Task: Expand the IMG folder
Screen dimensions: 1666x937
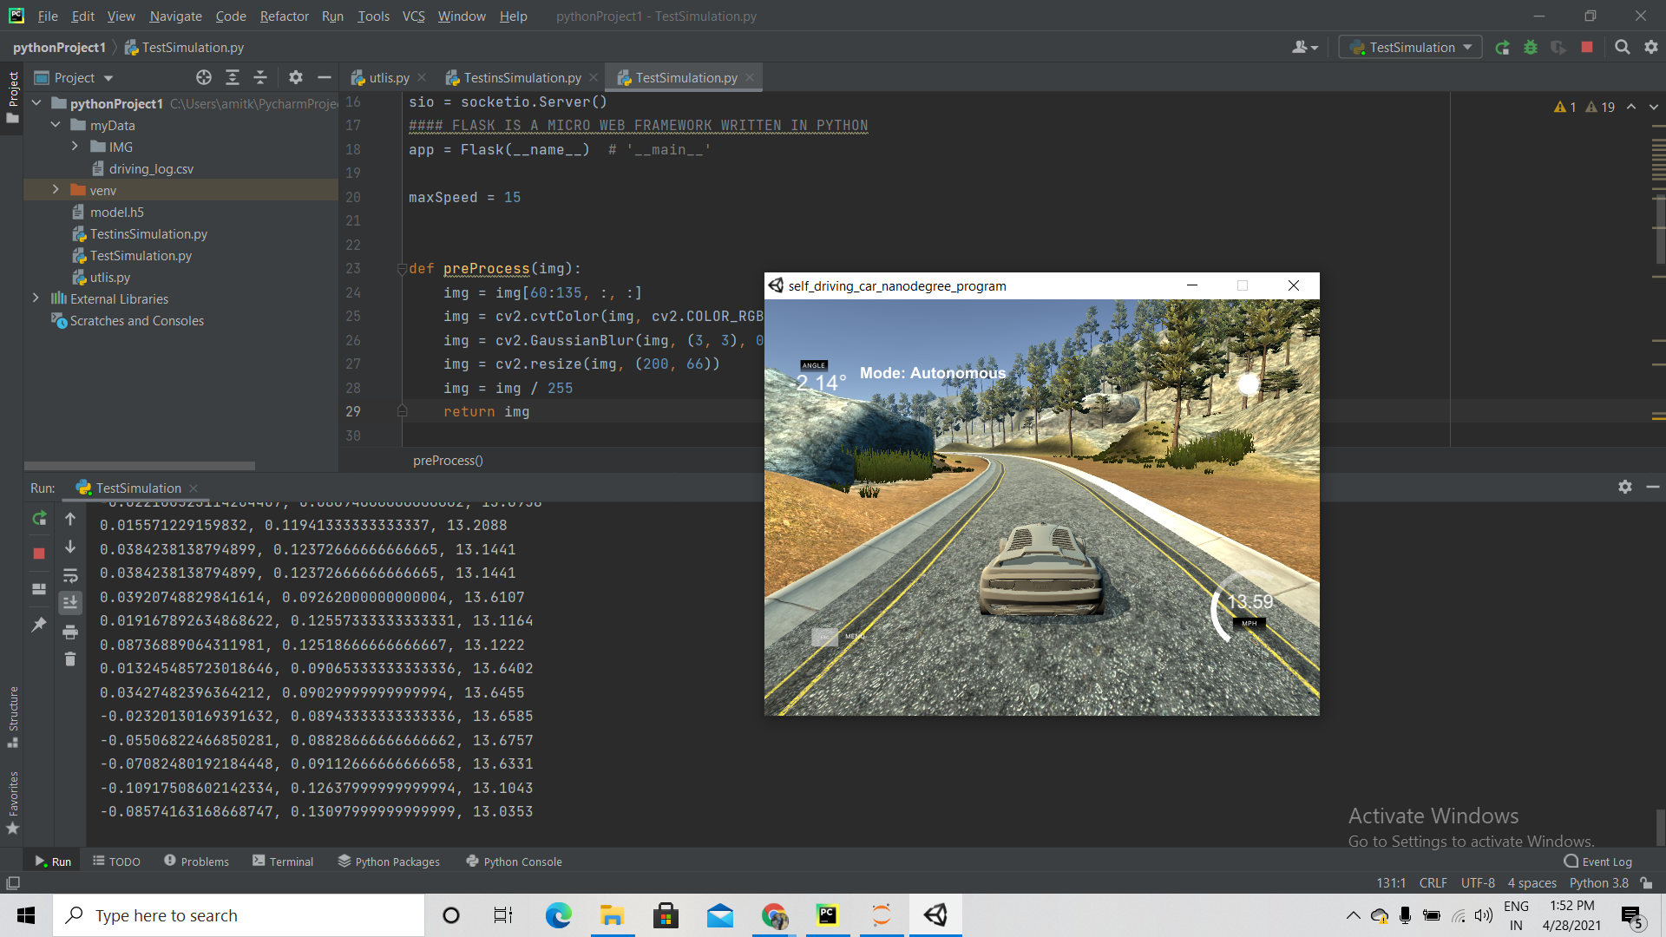Action: [x=75, y=147]
